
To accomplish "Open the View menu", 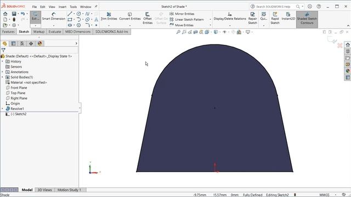I will point(52,7).
